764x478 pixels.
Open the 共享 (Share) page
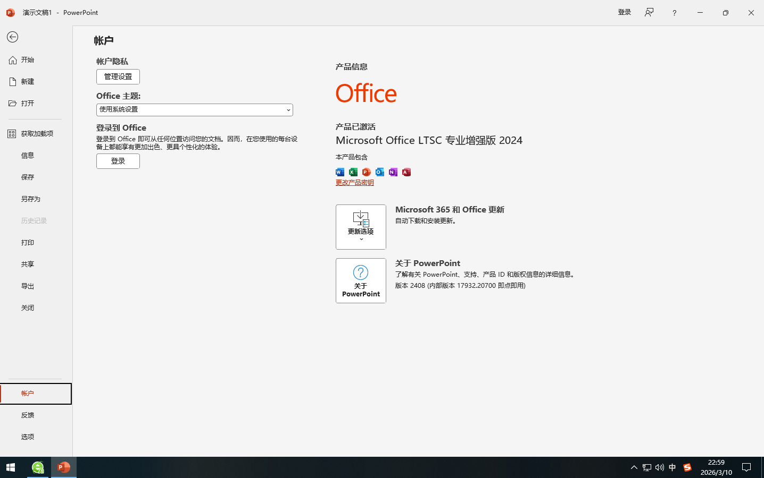click(36, 264)
